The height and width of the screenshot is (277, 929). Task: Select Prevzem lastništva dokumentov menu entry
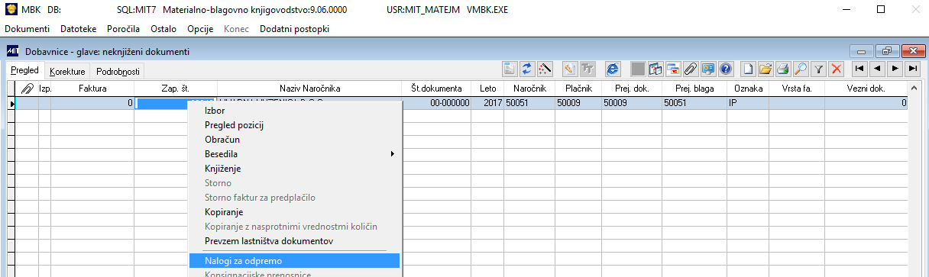pos(294,240)
